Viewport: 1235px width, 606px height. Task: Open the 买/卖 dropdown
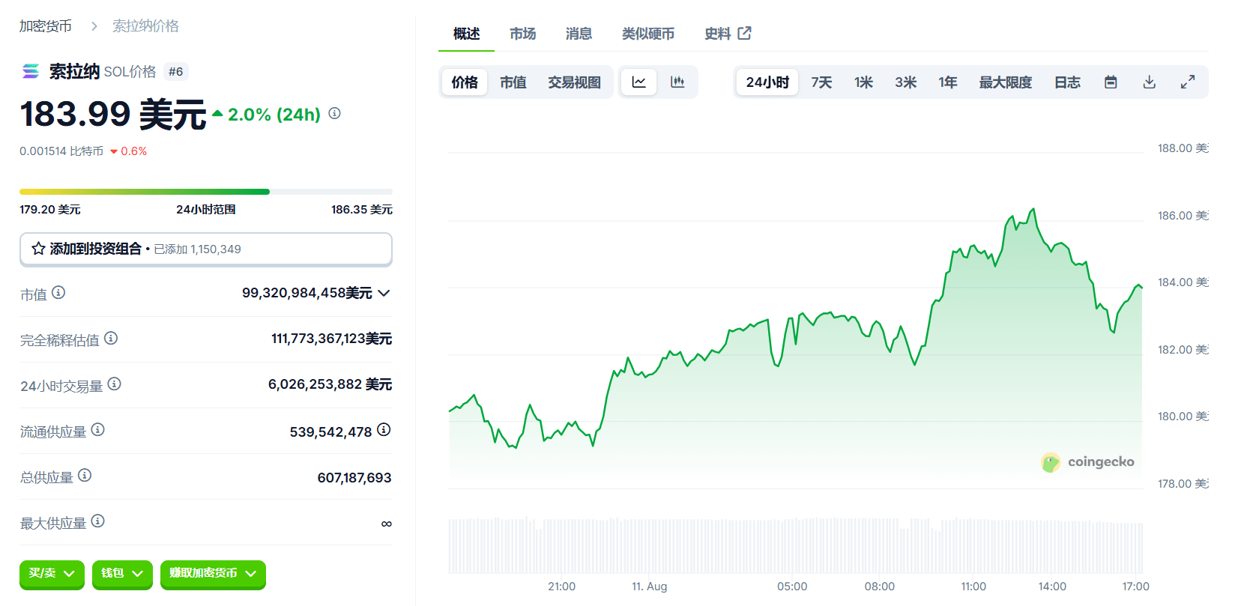(x=52, y=574)
